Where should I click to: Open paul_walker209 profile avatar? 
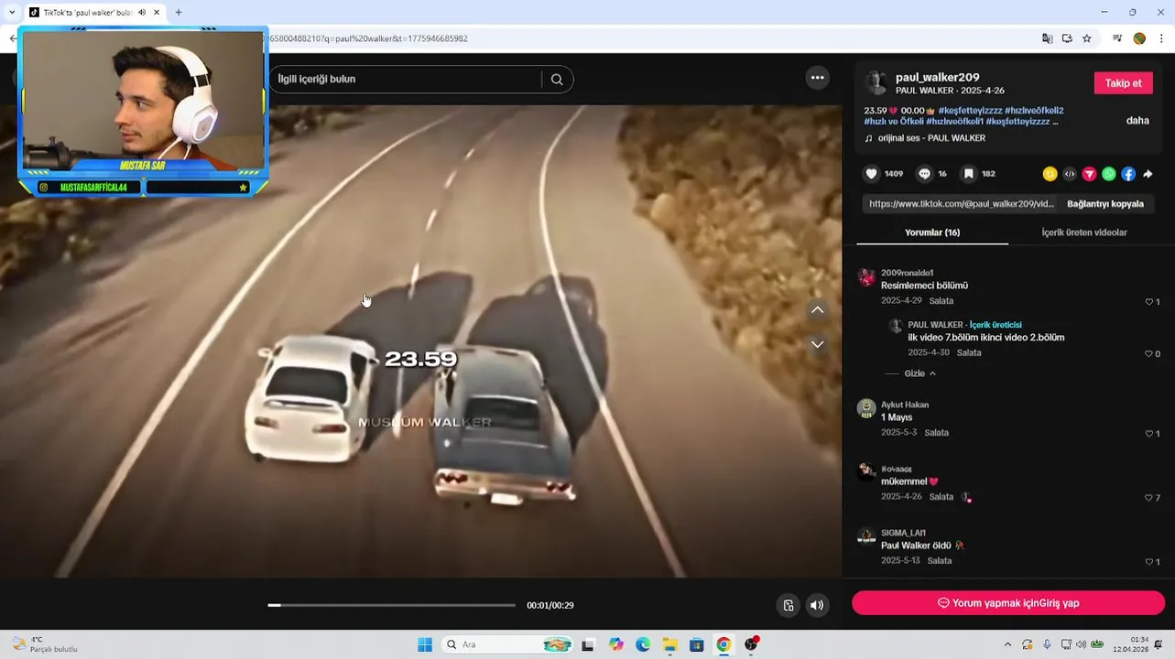(x=876, y=83)
